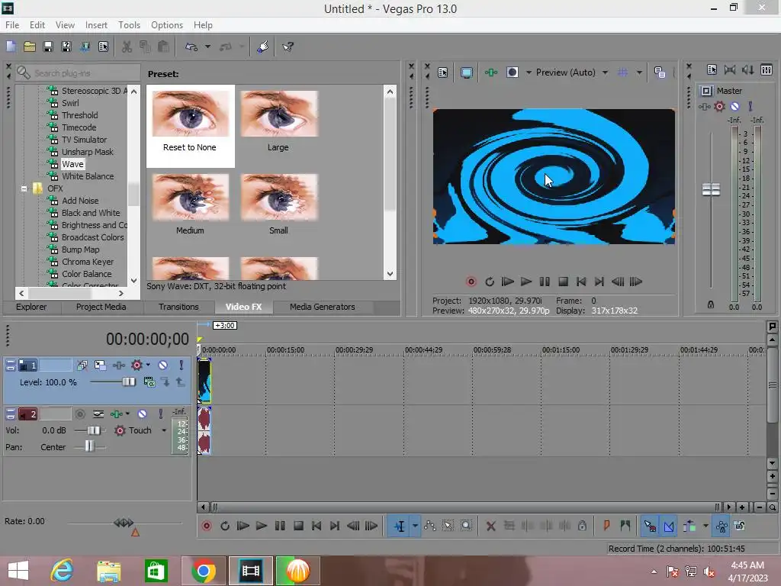Save the project with the floppy disk icon
This screenshot has width=781, height=586.
pos(48,47)
